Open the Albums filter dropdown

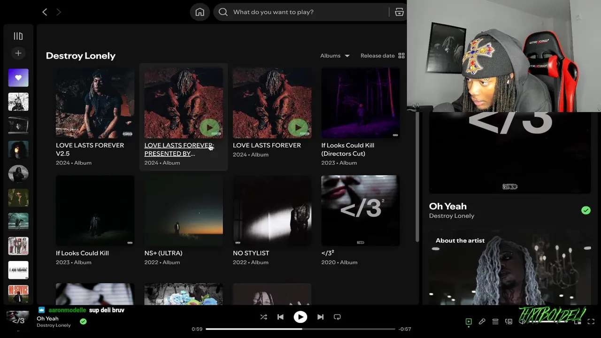pos(335,55)
